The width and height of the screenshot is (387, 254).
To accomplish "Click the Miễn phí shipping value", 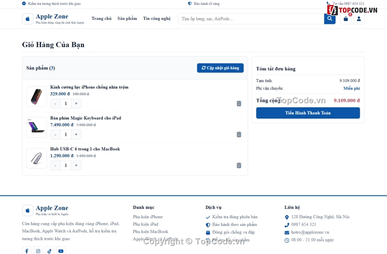I will coord(352,88).
